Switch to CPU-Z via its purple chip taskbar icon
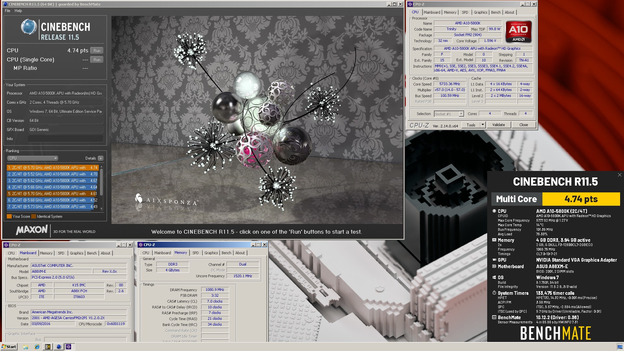This screenshot has height=351, width=624. coord(69,347)
